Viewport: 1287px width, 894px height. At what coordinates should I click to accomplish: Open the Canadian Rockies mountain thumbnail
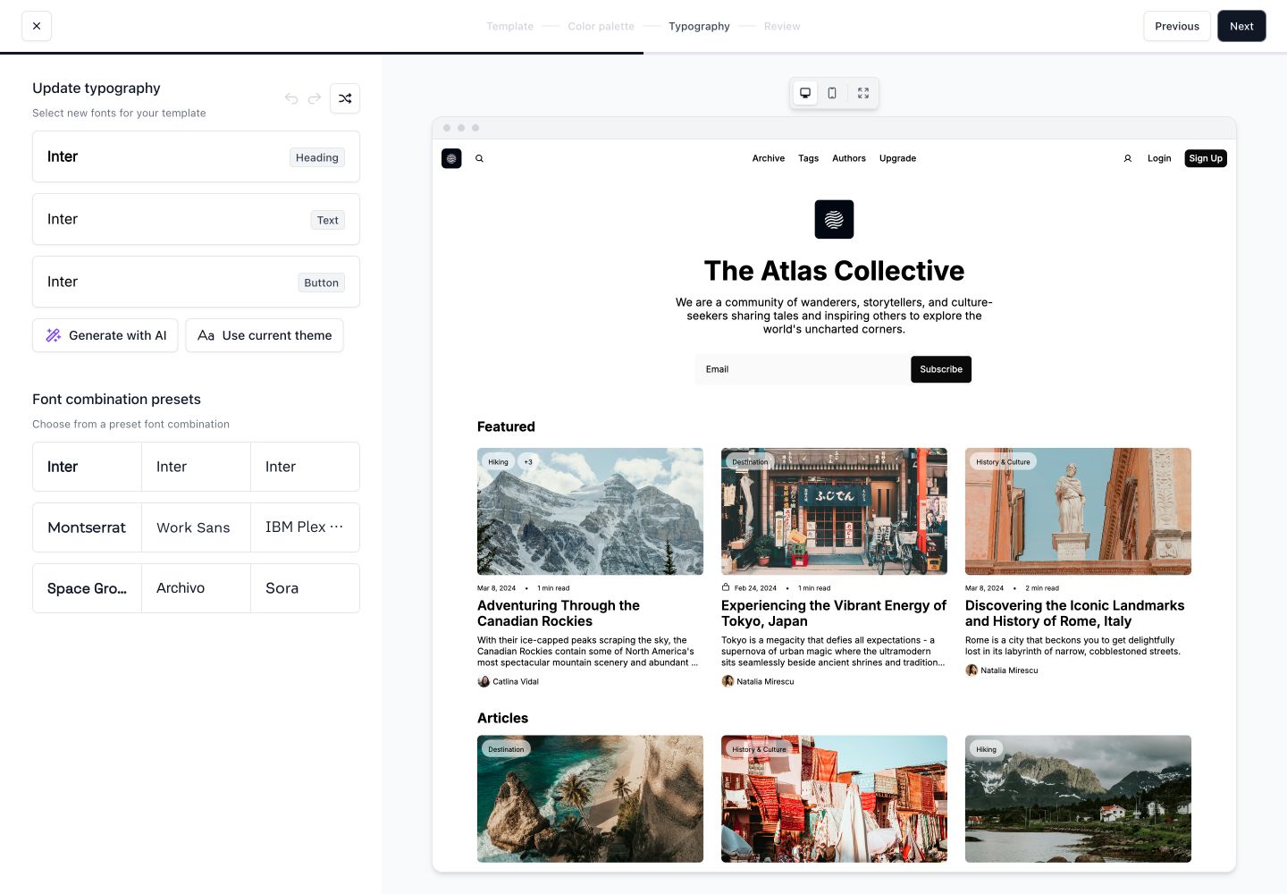pyautogui.click(x=590, y=511)
